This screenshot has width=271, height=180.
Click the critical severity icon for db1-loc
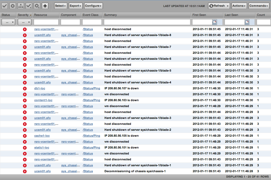(x=25, y=88)
